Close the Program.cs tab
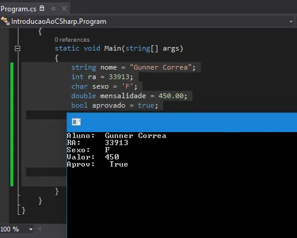Screen dimensions: 297x238 tap(64, 8)
